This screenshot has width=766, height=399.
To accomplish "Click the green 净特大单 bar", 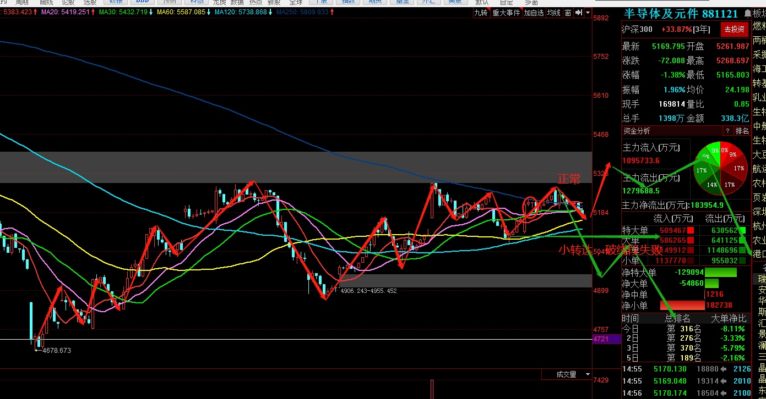I will click(720, 273).
